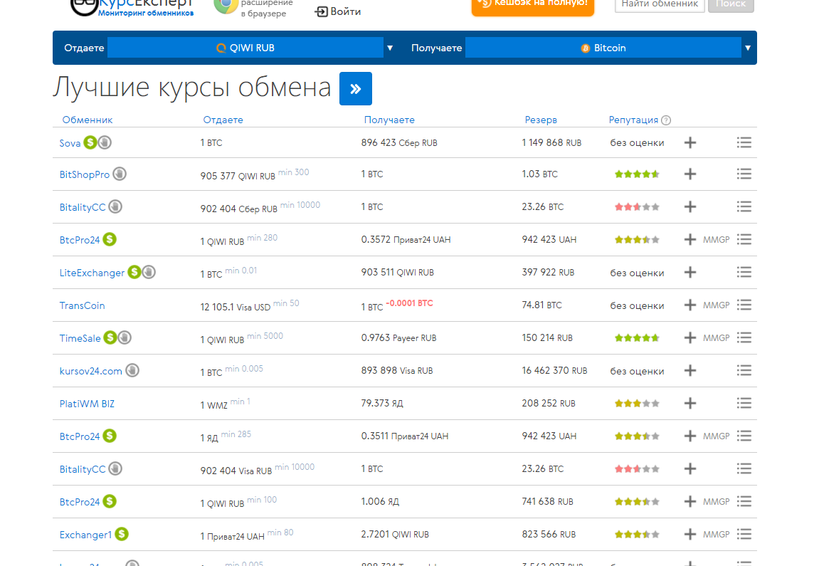Click the plus icon in the TransCoin row
The image size is (819, 566).
pyautogui.click(x=690, y=305)
